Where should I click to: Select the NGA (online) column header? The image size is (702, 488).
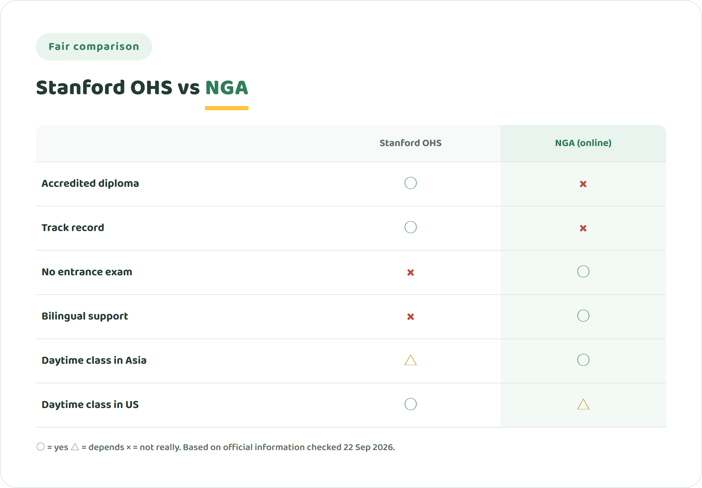click(x=583, y=143)
